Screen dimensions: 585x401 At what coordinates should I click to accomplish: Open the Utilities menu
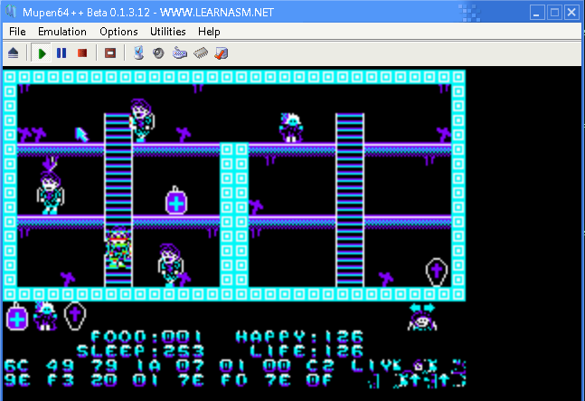(167, 31)
